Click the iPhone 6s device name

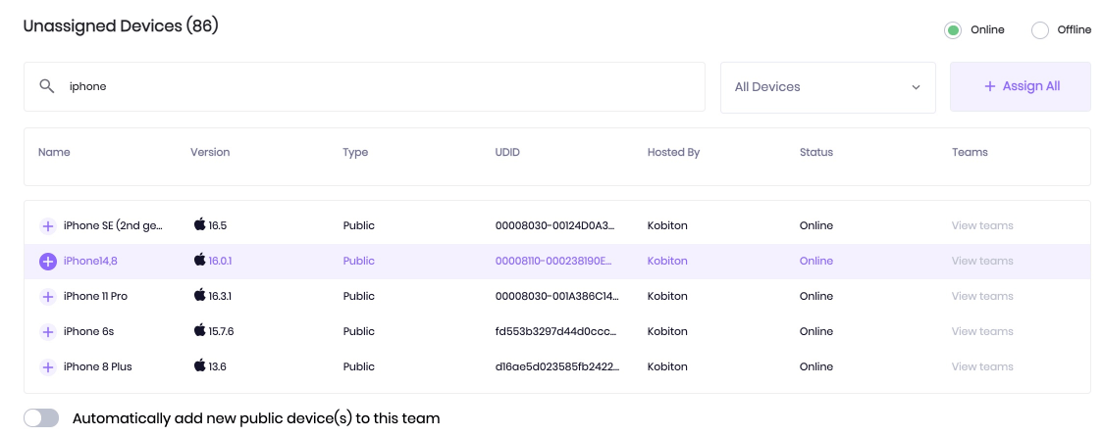click(88, 331)
